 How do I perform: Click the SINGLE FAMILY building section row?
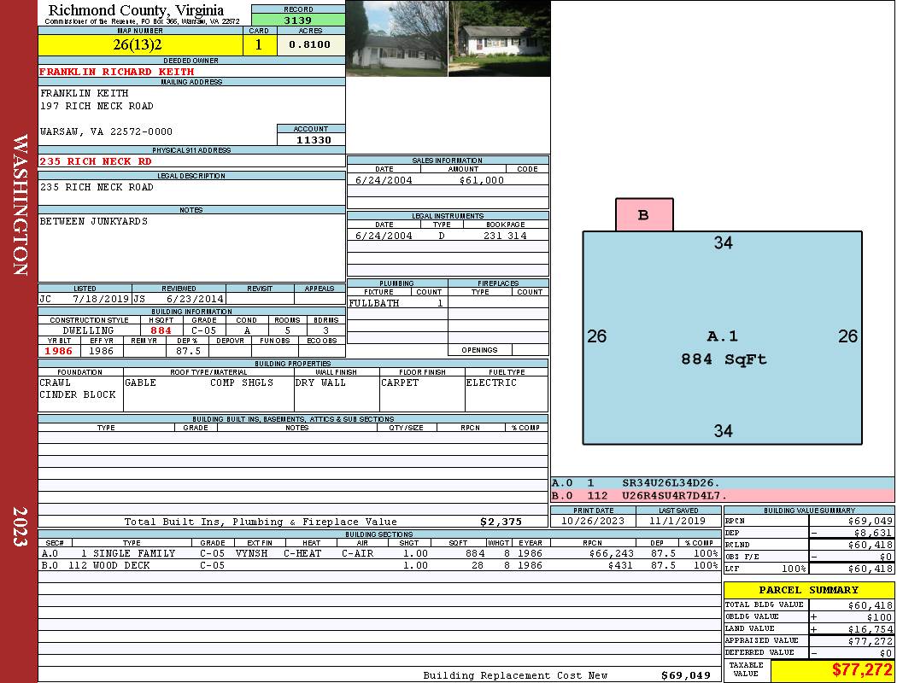click(380, 553)
